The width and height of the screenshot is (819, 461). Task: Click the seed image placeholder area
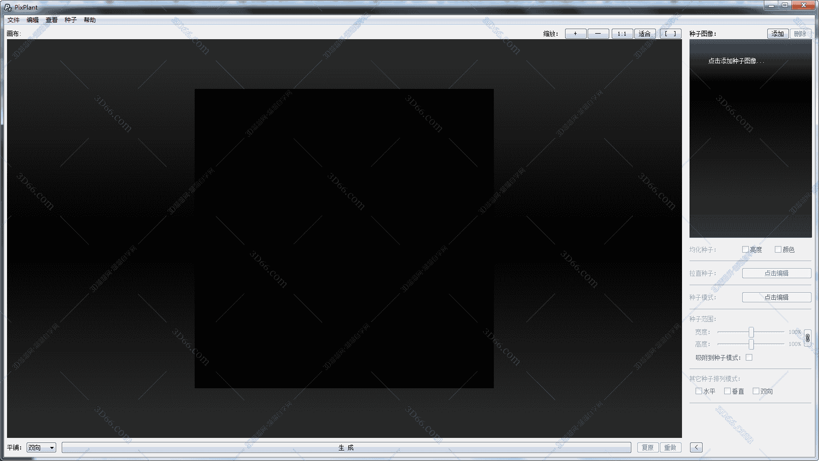pos(750,138)
